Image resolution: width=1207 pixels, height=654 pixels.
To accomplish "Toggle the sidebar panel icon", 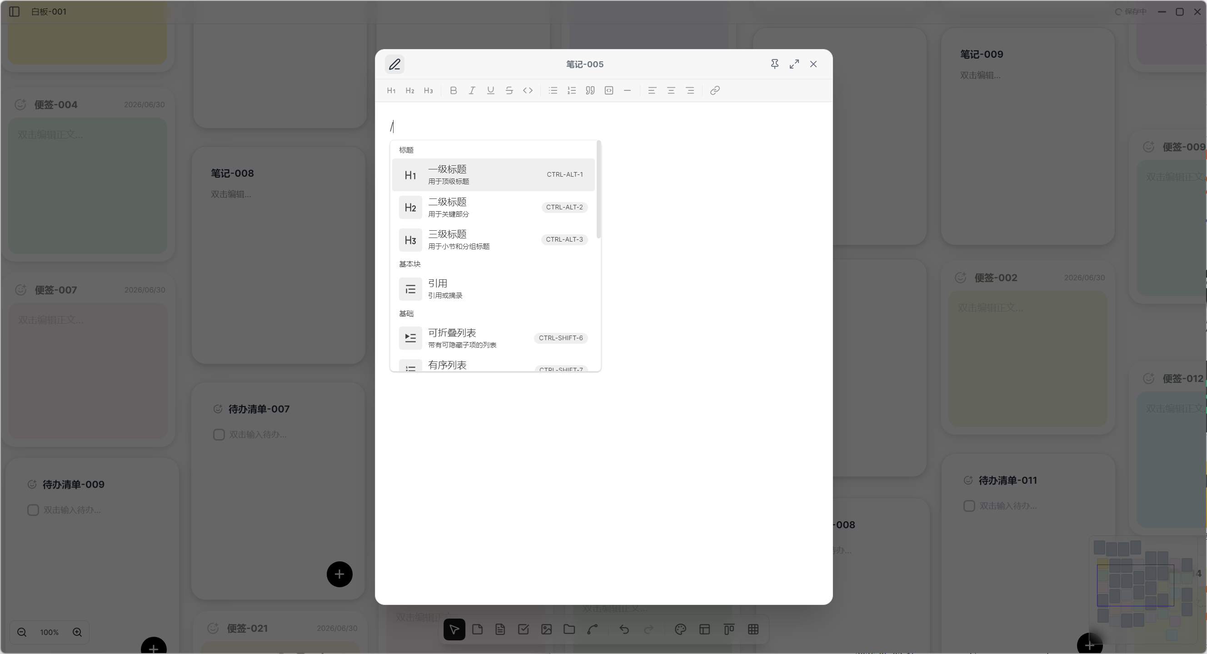I will tap(14, 12).
